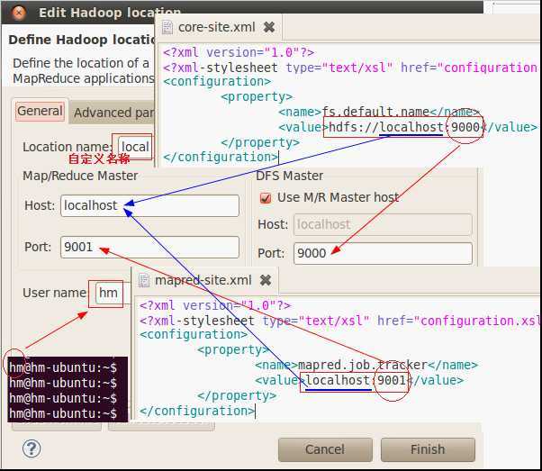542x471 pixels.
Task: Close the core-site.xml editor tab
Action: (x=269, y=27)
